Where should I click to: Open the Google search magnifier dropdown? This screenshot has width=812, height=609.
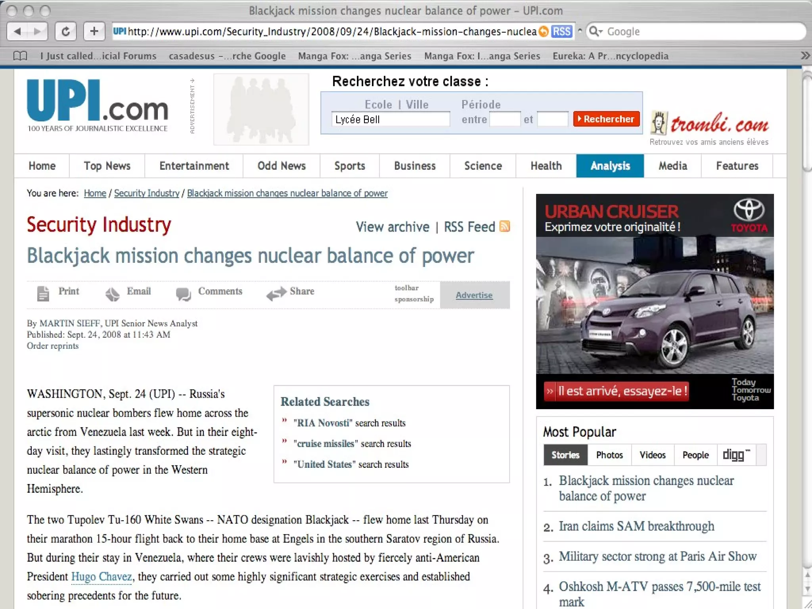(595, 31)
